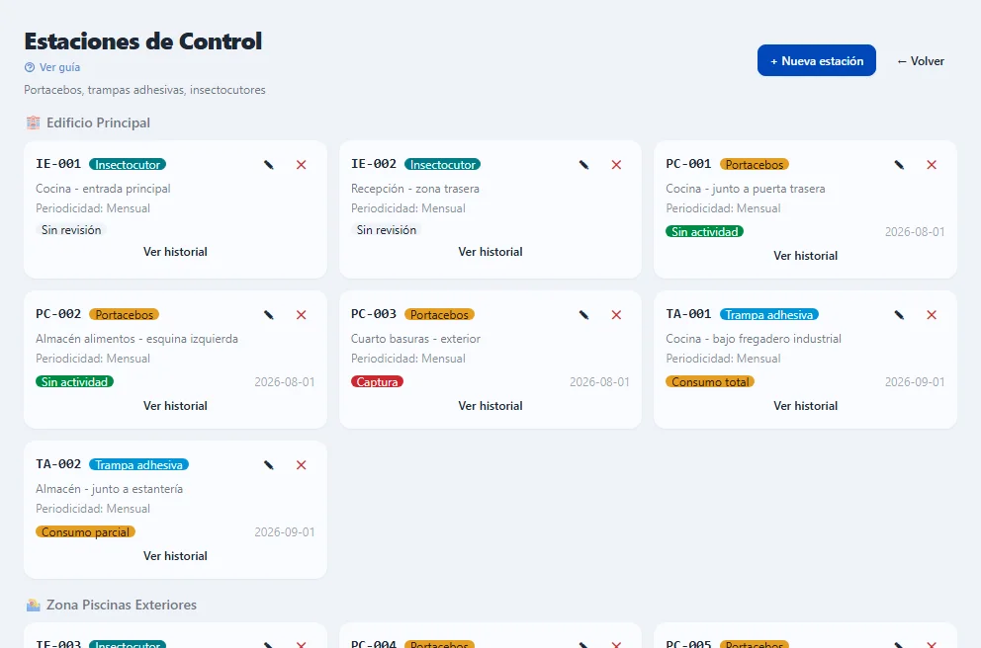The height and width of the screenshot is (648, 981).
Task: Open Ver historial for IE-002
Action: (490, 252)
